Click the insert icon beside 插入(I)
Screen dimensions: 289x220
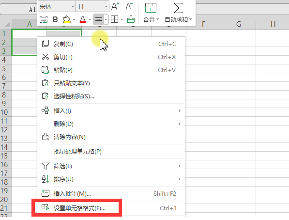(46, 110)
